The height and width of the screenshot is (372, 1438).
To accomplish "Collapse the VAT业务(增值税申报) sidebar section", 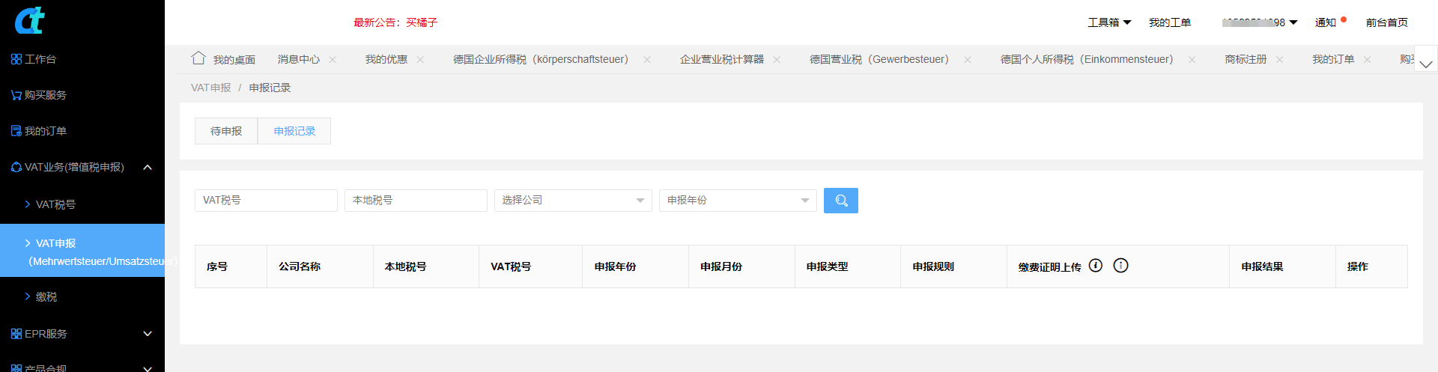I will coord(148,167).
